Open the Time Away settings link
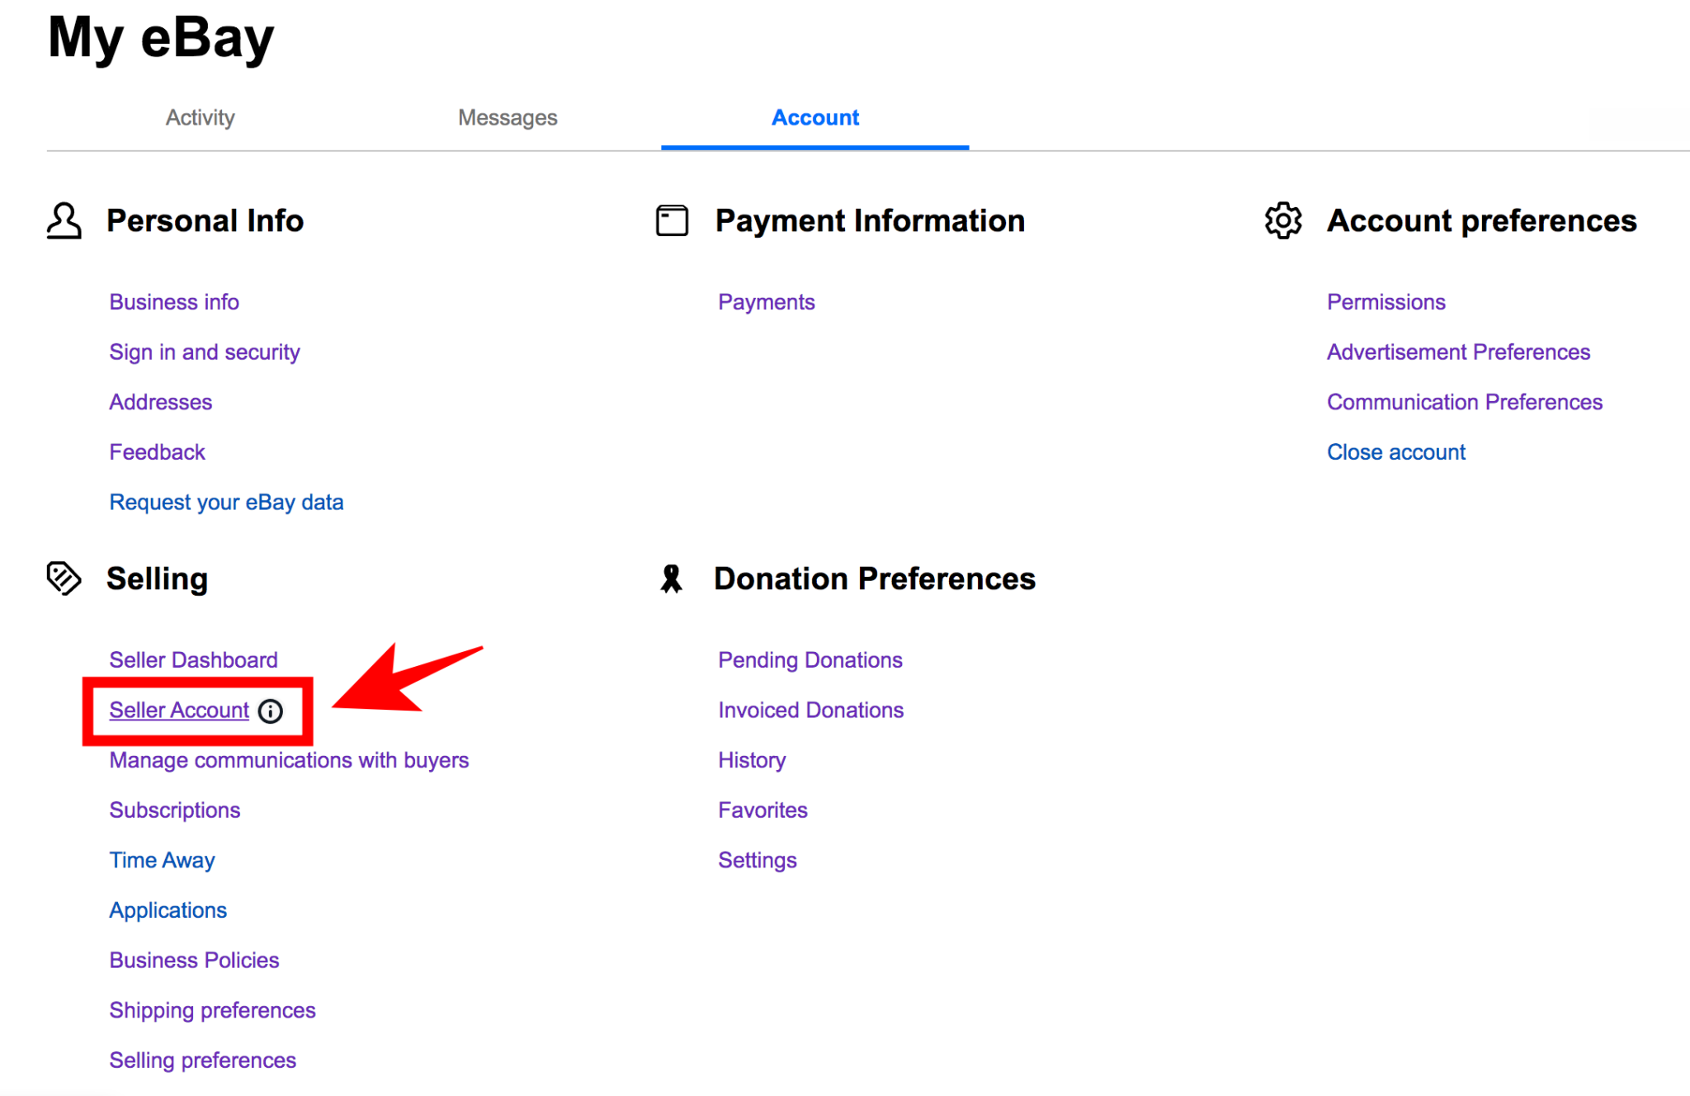Viewport: 1690px width, 1096px height. [162, 860]
